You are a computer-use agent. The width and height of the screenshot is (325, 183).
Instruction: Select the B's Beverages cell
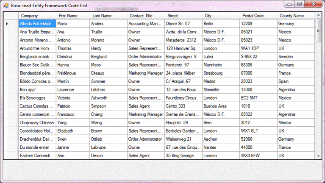pyautogui.click(x=37, y=98)
